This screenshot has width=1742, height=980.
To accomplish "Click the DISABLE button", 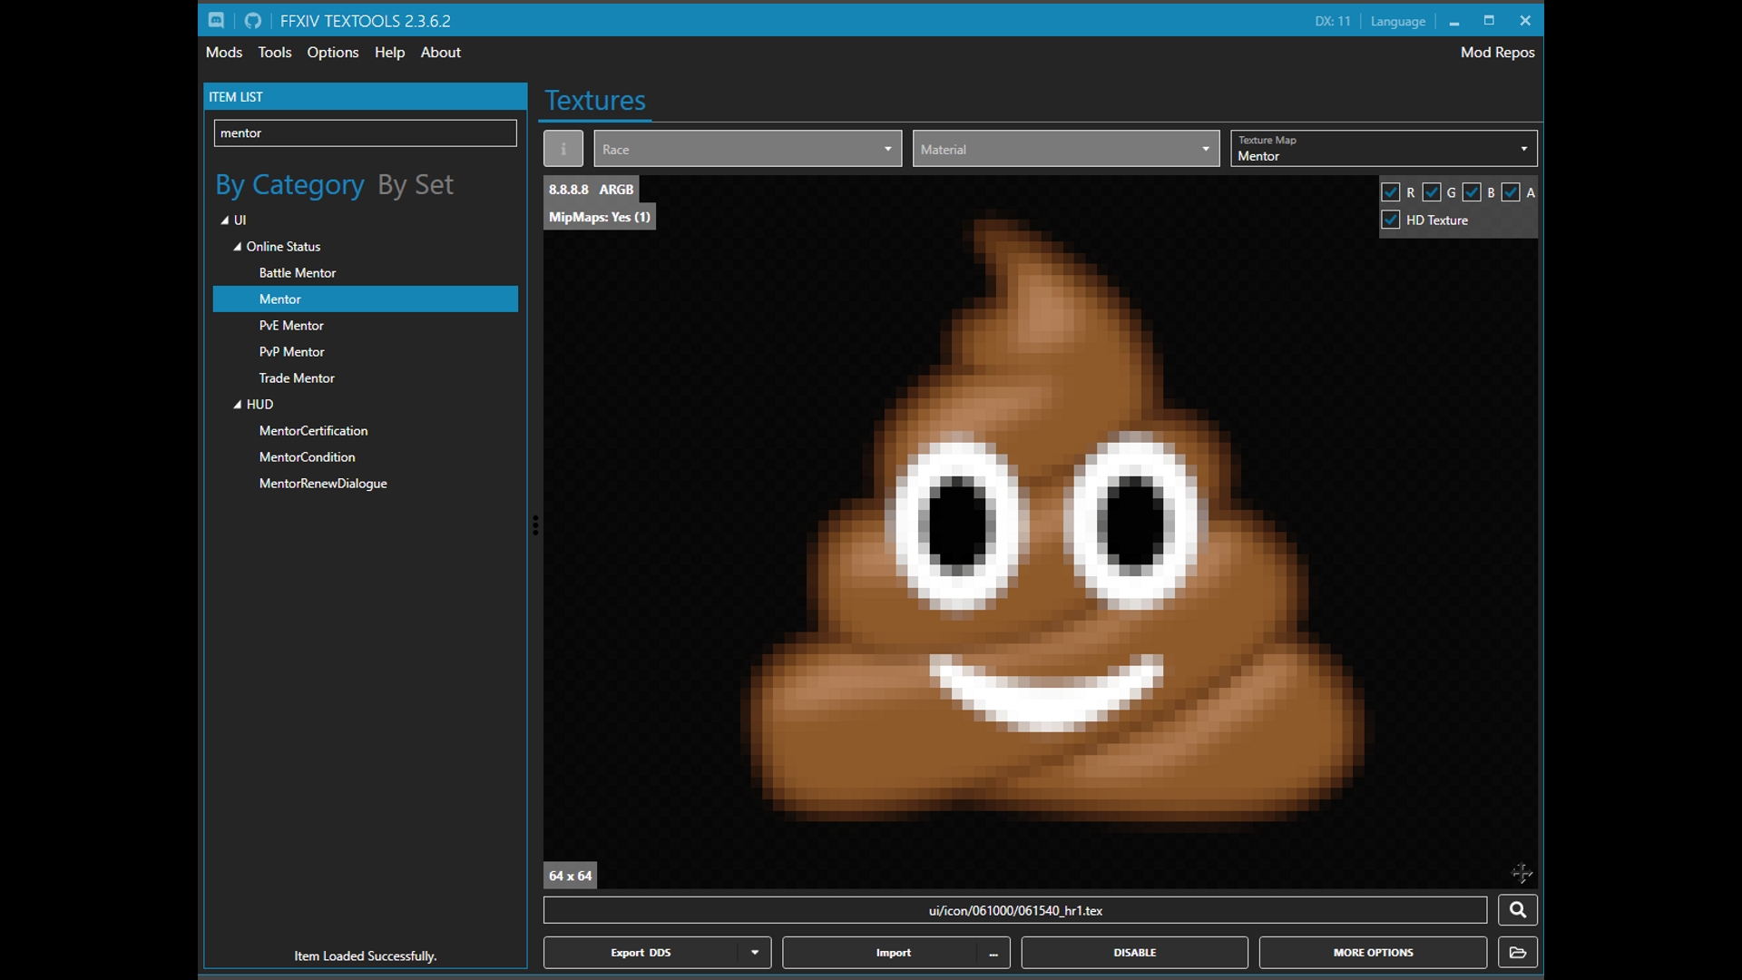I will 1135,953.
